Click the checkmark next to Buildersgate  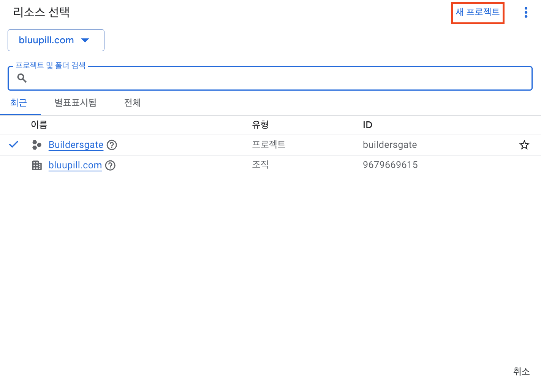[x=13, y=144]
